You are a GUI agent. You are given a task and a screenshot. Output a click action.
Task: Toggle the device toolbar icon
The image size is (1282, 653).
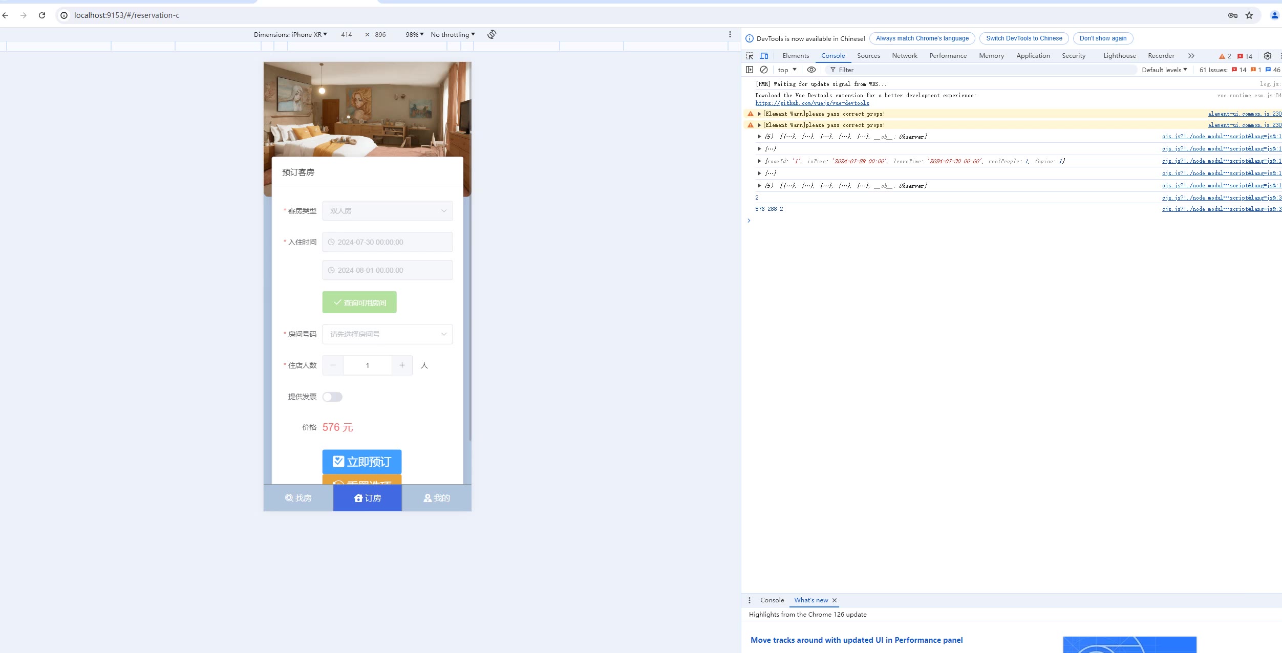click(764, 56)
